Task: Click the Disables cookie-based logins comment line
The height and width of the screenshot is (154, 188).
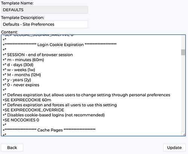Action: (54, 115)
